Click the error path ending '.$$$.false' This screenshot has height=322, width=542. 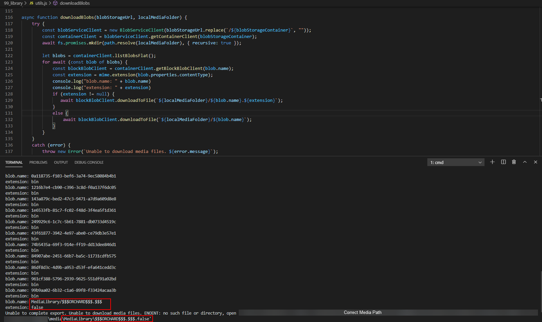107,319
